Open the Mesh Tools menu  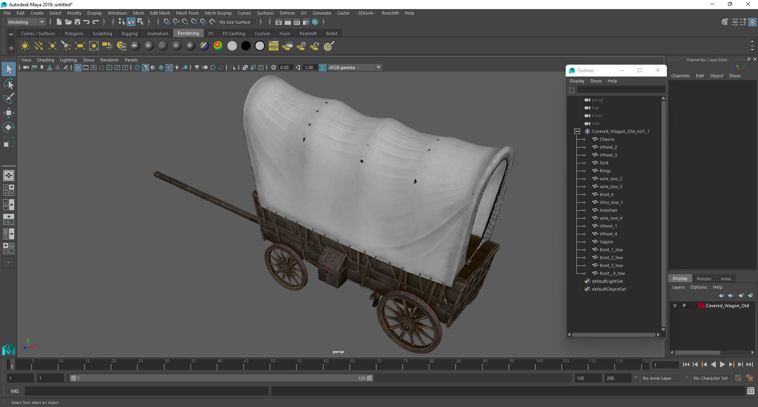coord(187,13)
